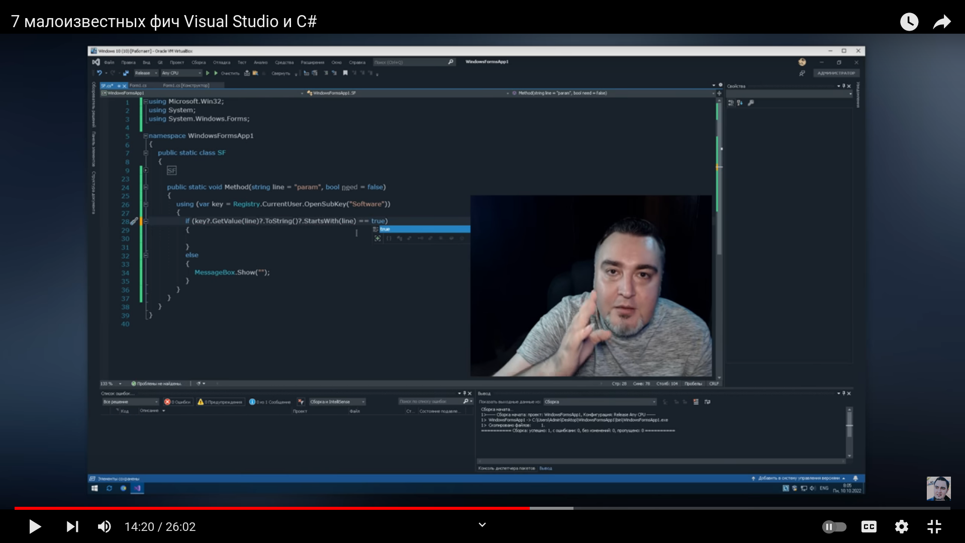Switch to the Form1.cs tab
The height and width of the screenshot is (543, 965).
[138, 85]
